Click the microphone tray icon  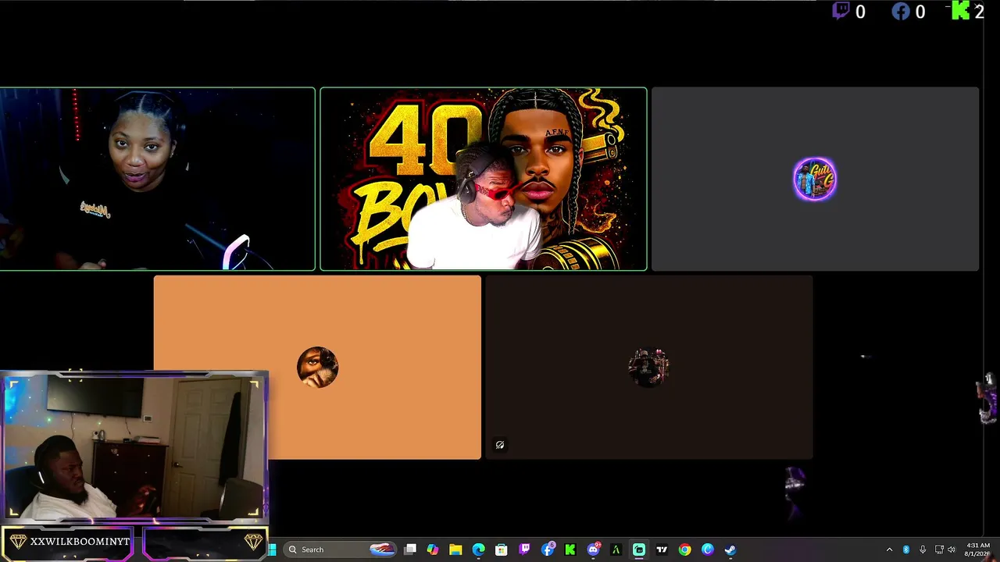pyautogui.click(x=923, y=550)
